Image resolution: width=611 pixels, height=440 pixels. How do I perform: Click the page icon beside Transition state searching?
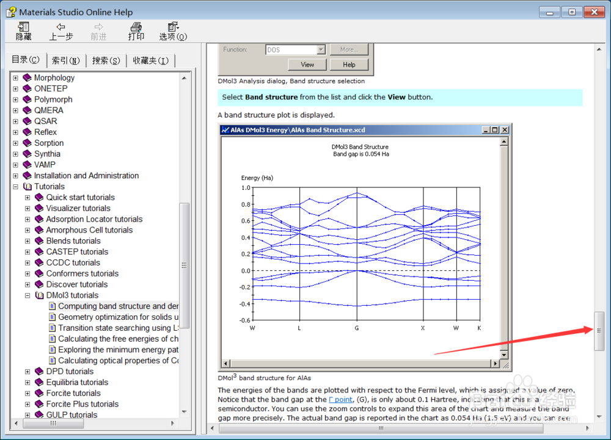tap(52, 328)
